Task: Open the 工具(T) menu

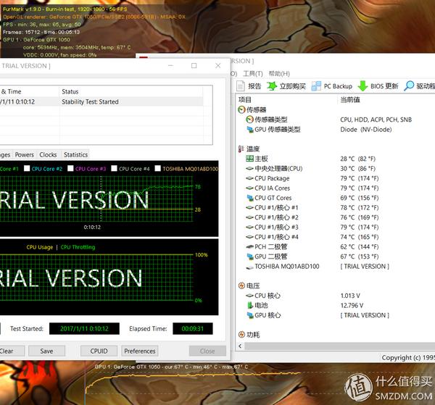Action: point(253,73)
